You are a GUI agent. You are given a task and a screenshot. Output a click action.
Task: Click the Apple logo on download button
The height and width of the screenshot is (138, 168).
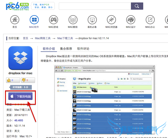coord(12,96)
